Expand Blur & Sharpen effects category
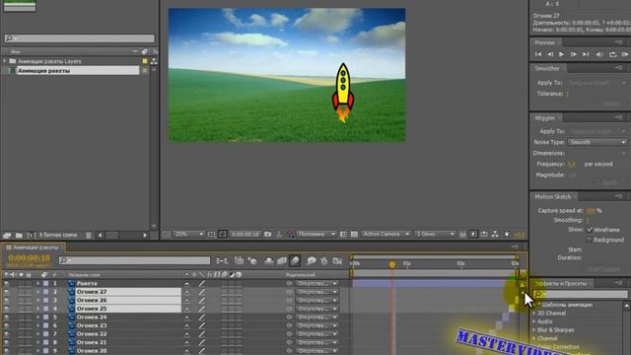 tap(534, 330)
